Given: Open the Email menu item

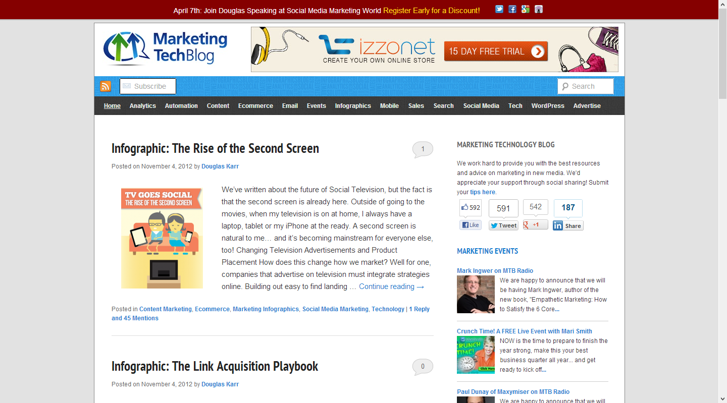Looking at the screenshot, I should coord(290,106).
